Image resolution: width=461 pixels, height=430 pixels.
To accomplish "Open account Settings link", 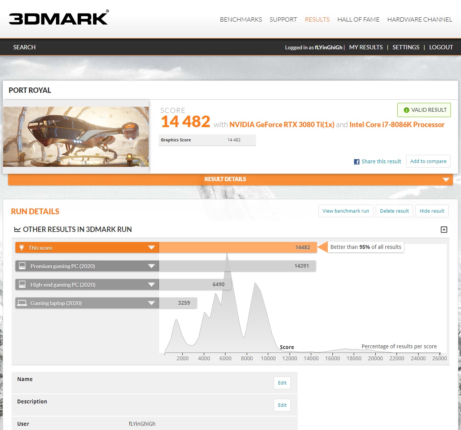I will tap(406, 47).
